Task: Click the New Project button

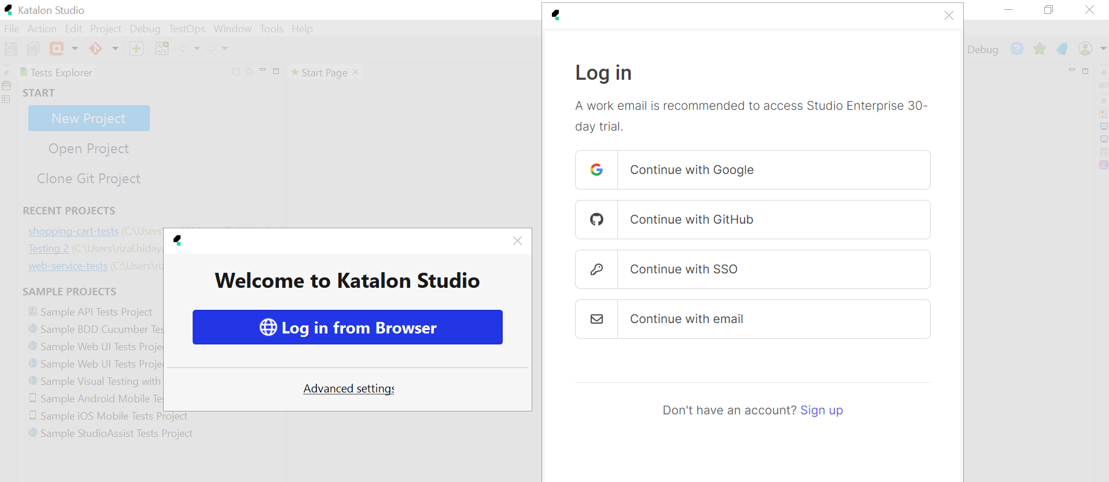Action: [89, 118]
